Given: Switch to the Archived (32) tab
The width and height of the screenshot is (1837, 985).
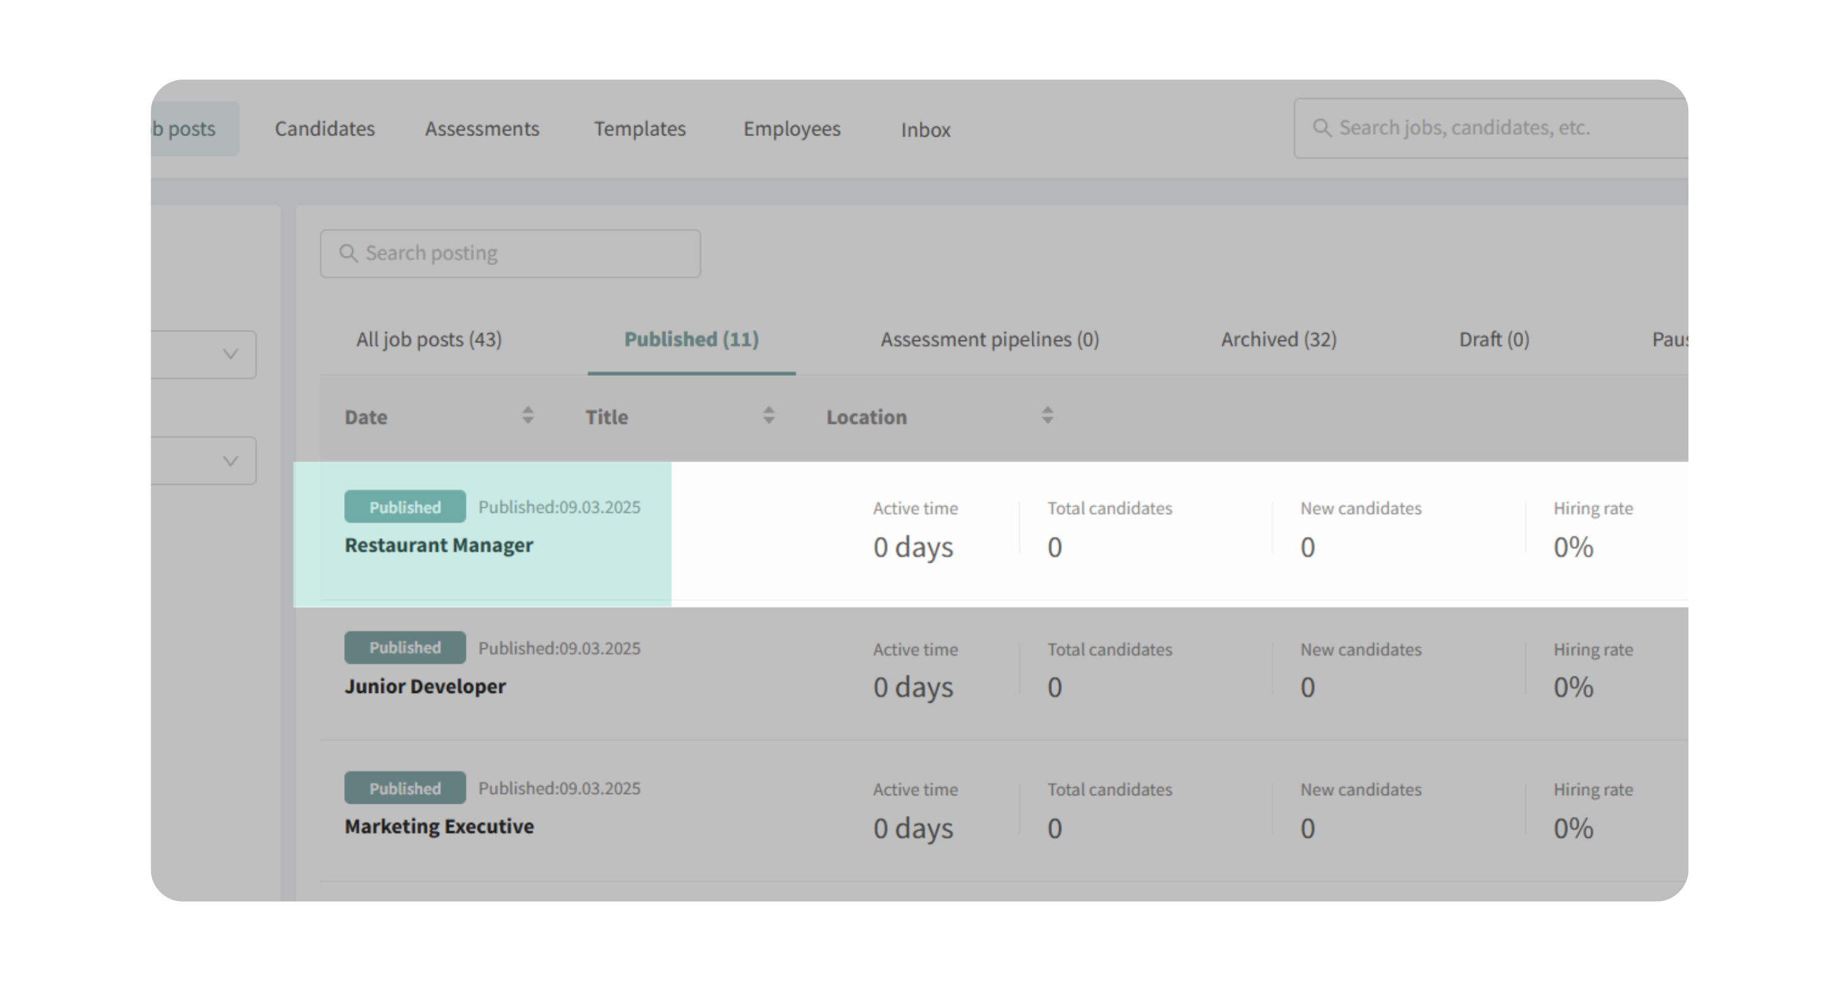Looking at the screenshot, I should click(x=1278, y=339).
